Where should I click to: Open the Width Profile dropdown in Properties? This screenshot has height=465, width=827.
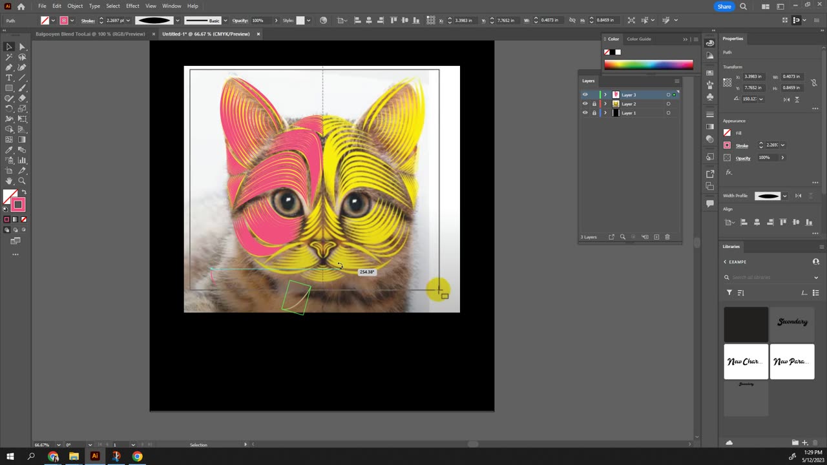point(784,196)
